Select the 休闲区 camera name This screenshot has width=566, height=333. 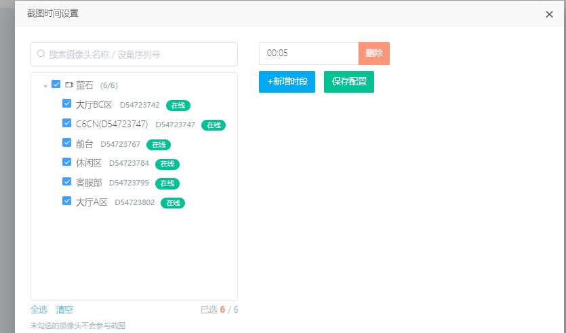(89, 163)
